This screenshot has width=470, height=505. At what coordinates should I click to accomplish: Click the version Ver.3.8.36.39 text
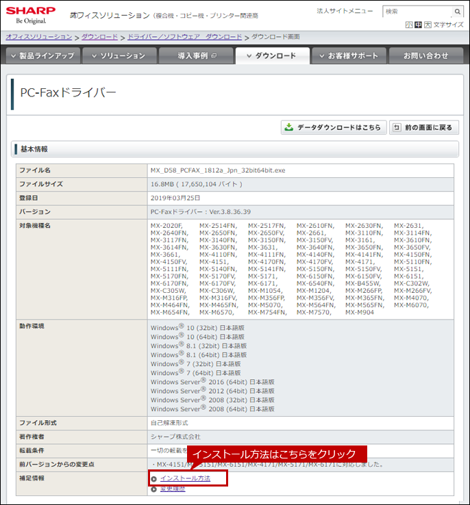(x=230, y=212)
